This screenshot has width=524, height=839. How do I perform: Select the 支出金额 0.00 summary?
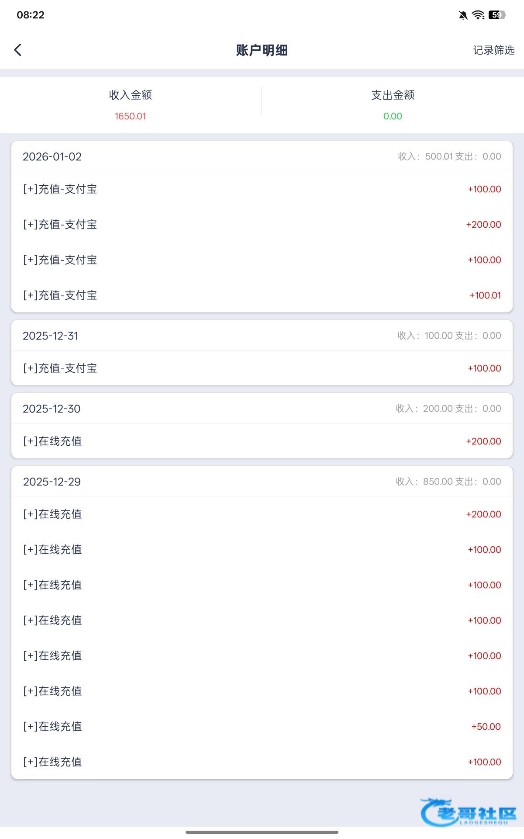(x=393, y=105)
